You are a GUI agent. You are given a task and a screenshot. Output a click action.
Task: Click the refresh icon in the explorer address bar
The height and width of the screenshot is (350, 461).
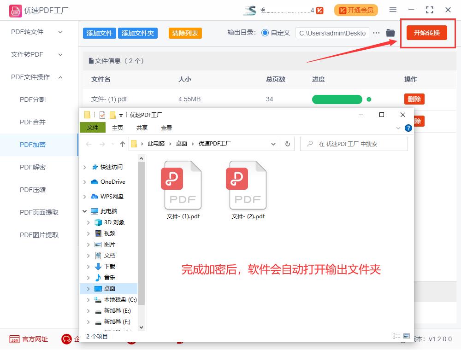(287, 144)
